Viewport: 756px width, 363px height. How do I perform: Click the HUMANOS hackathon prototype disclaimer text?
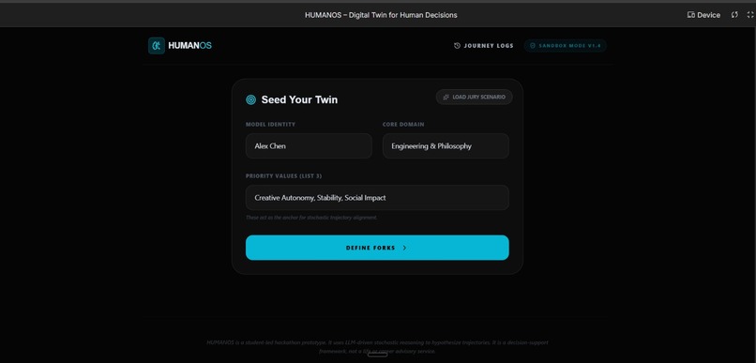[x=377, y=347]
